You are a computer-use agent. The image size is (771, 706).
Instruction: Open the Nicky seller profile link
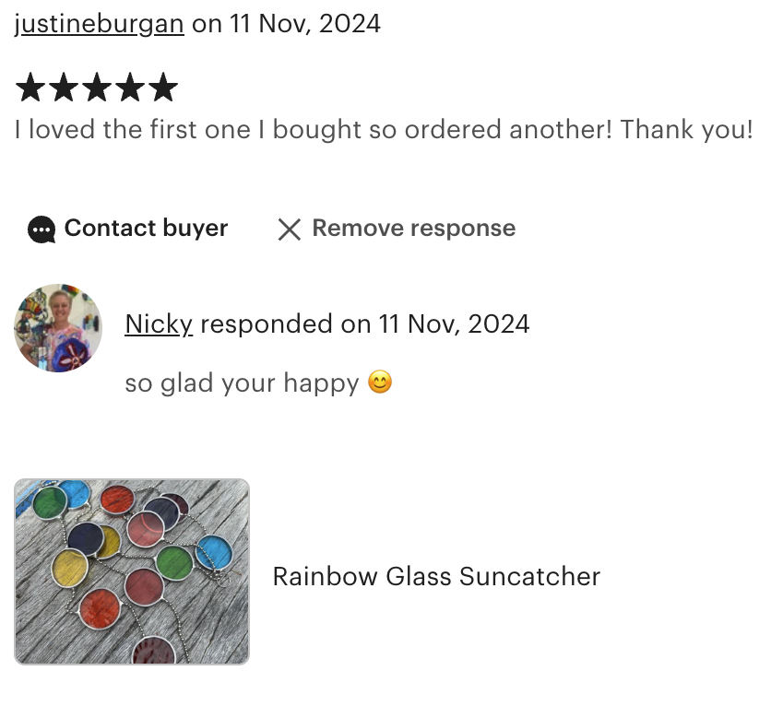tap(159, 324)
